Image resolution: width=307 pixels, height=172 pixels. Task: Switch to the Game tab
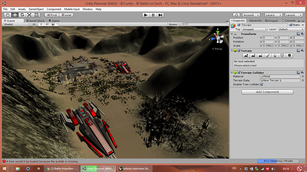point(54,21)
